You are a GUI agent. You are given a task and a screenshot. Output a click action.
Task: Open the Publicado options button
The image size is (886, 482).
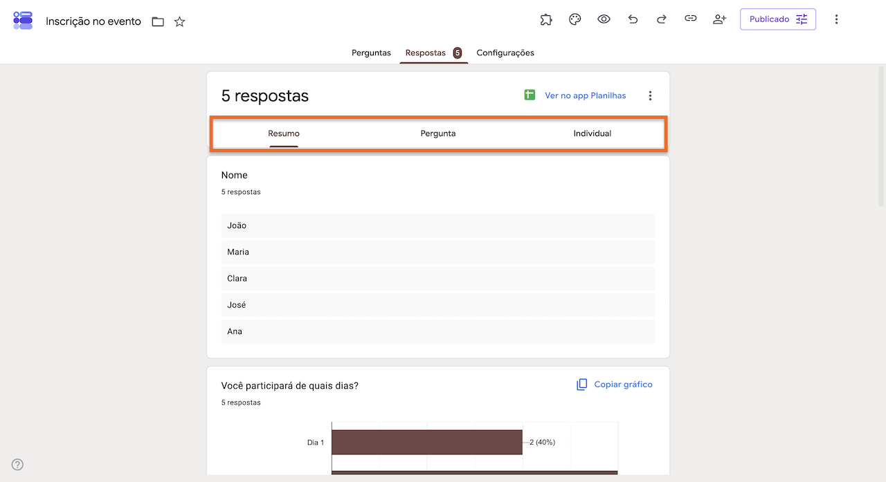coord(778,19)
